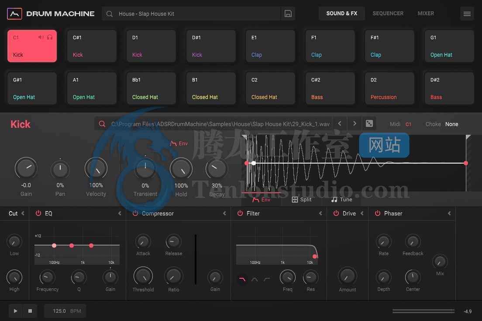482x321 pixels.
Task: Switch to the SEQUENCER tab
Action: pos(388,14)
